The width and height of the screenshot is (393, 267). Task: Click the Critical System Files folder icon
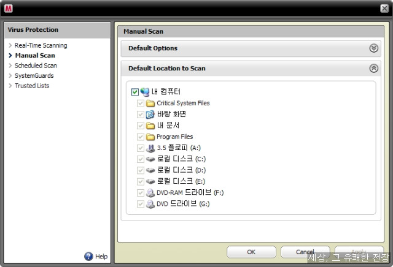tap(150, 103)
